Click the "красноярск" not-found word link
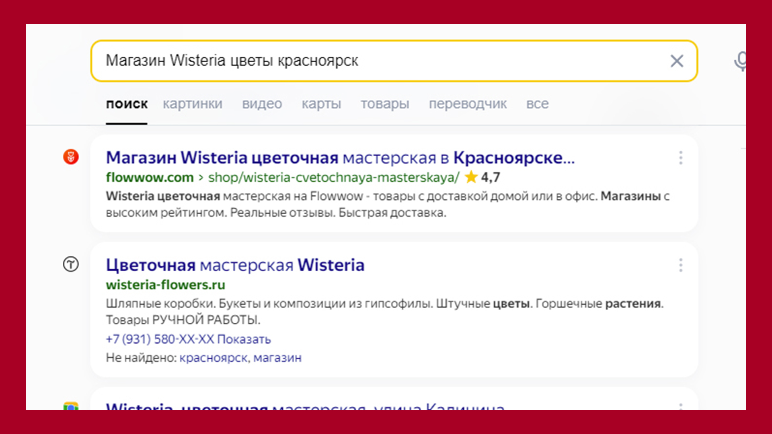 214,358
